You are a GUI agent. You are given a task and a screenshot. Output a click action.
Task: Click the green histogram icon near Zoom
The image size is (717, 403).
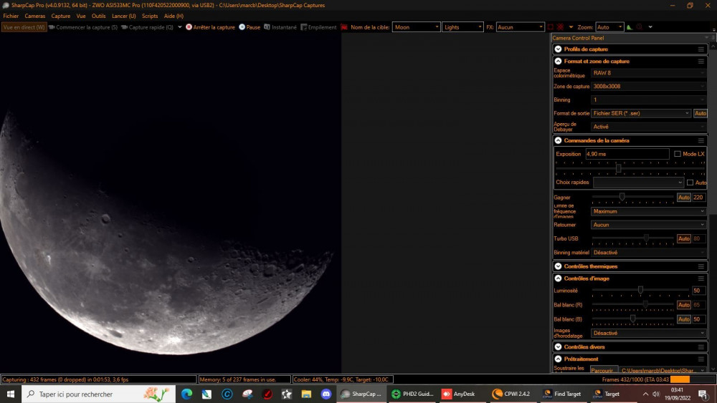pyautogui.click(x=630, y=27)
